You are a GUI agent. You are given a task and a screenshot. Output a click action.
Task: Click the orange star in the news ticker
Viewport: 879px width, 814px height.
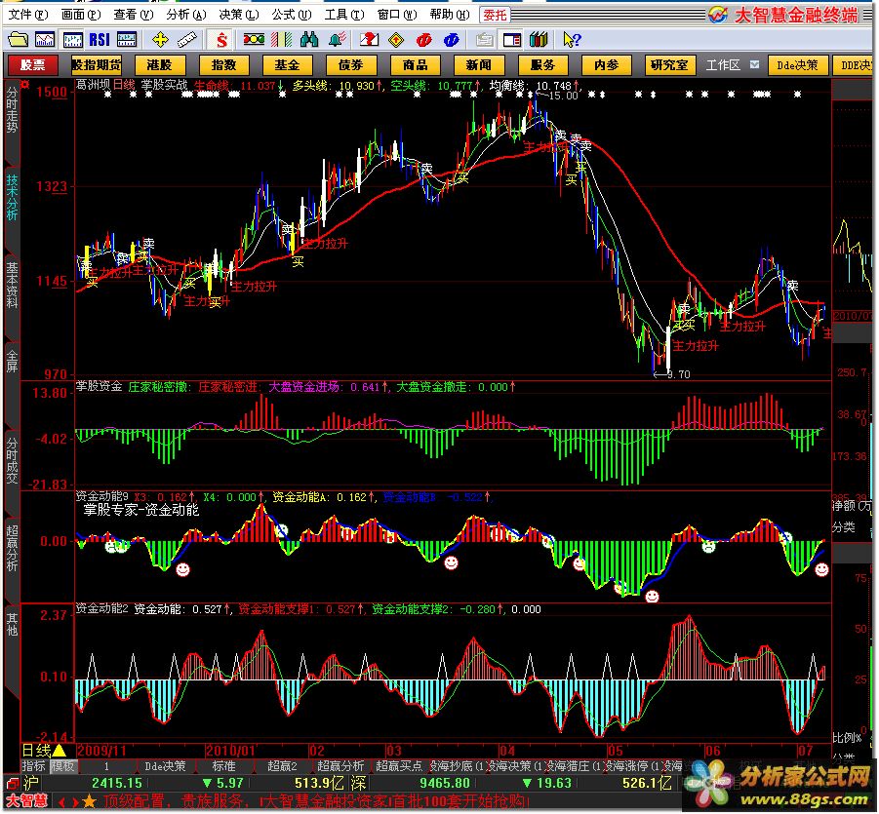(x=89, y=802)
